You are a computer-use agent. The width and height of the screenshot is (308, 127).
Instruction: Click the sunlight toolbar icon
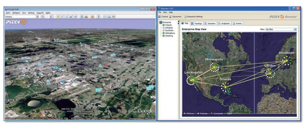[x=86, y=16]
